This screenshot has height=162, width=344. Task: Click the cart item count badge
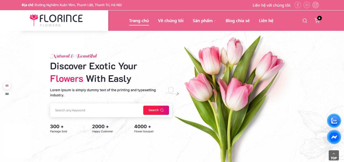pos(319,18)
